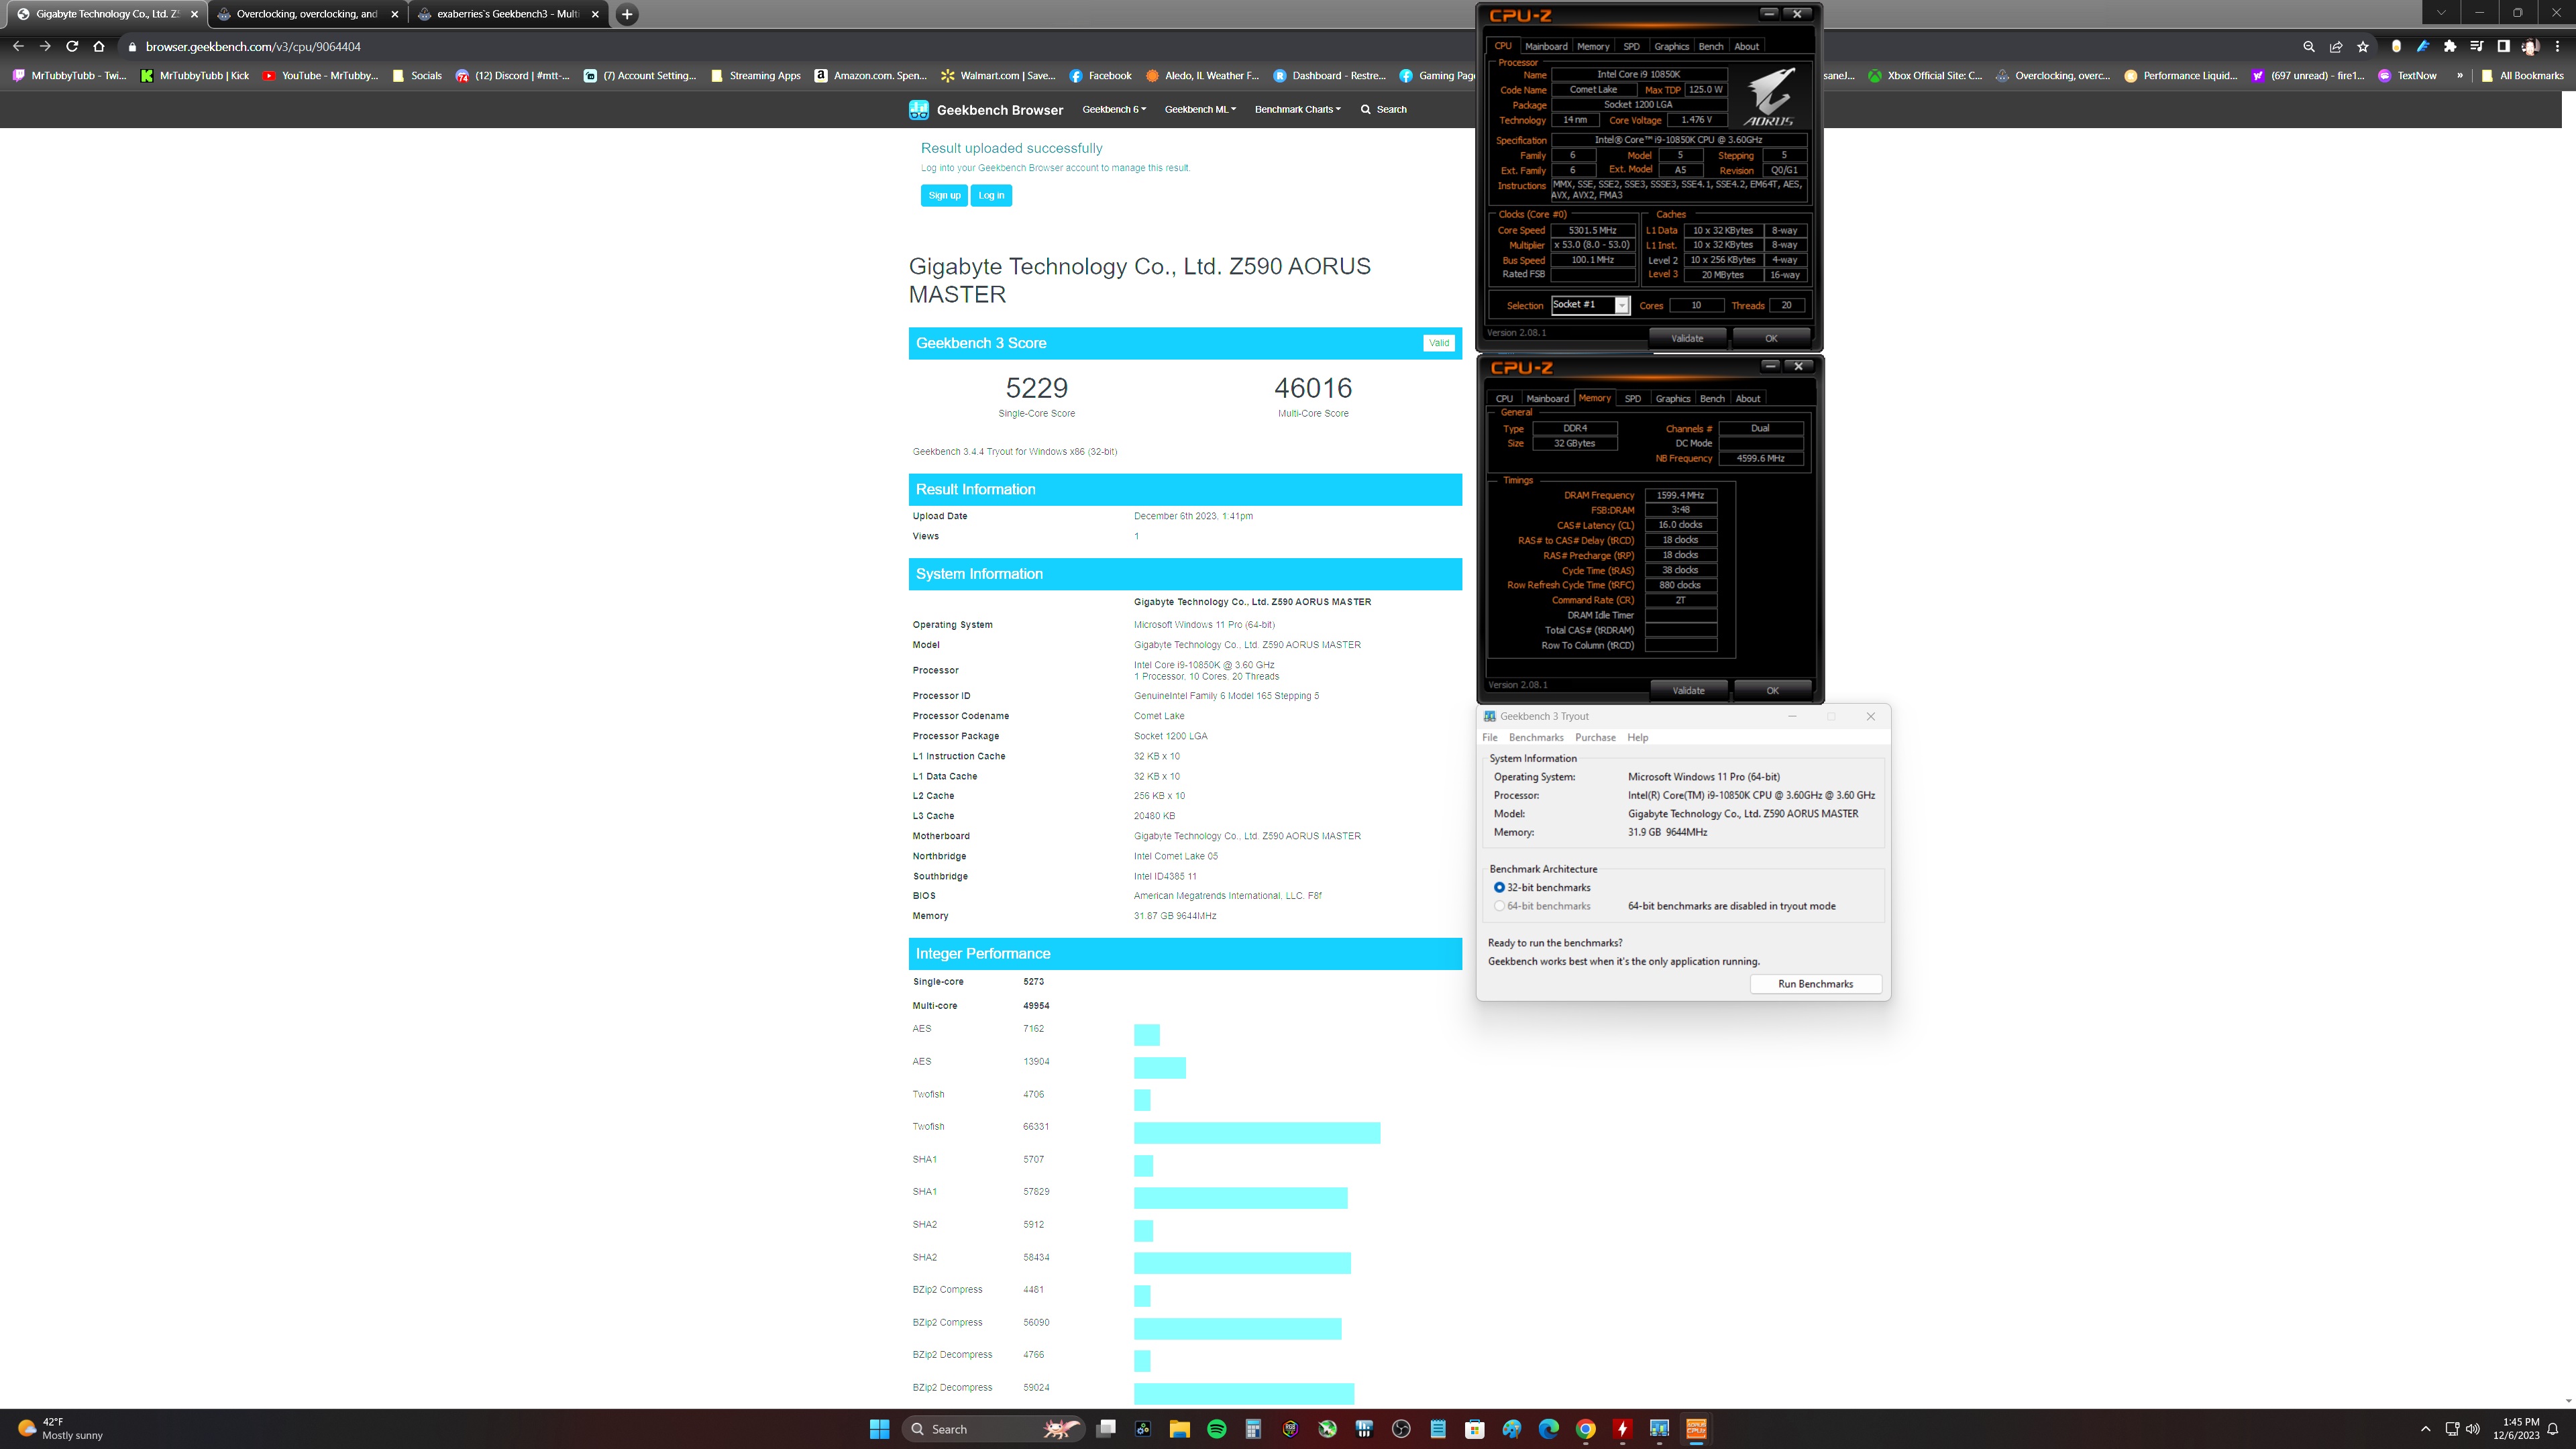2576x1449 pixels.
Task: Switch to Mainboard tab in upper CPU-Z
Action: click(x=1546, y=46)
